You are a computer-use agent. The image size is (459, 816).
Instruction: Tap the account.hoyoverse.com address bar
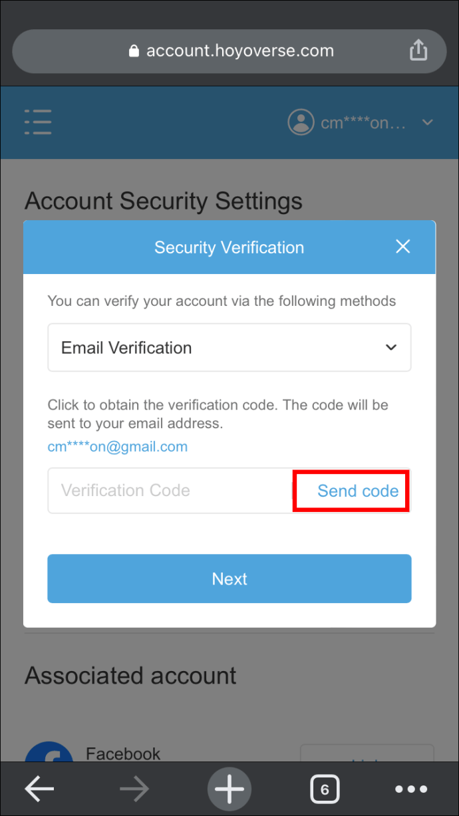click(x=230, y=51)
